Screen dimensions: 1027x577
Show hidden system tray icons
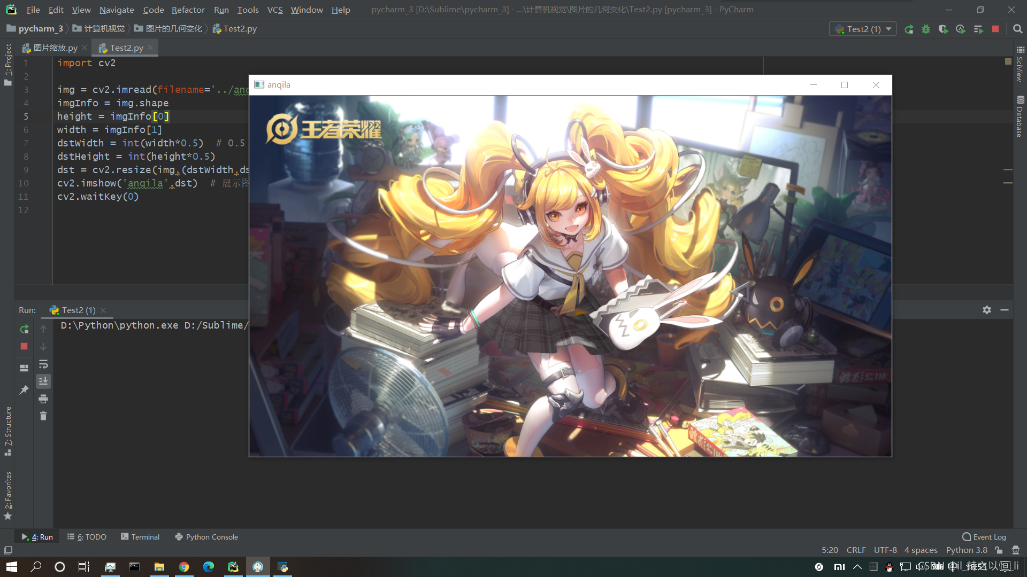click(857, 567)
